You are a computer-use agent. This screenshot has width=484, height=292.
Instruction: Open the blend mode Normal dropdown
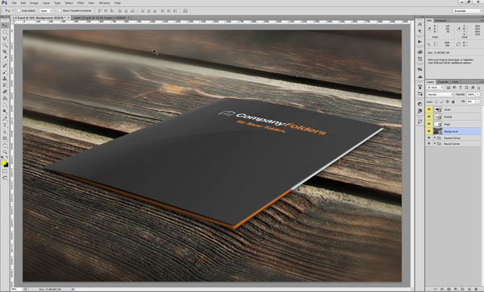[x=440, y=94]
